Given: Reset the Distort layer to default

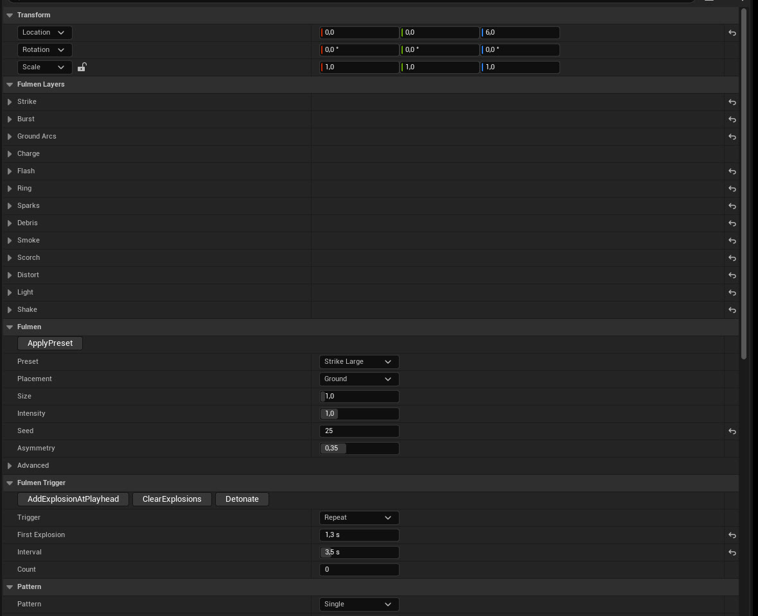Looking at the screenshot, I should point(732,275).
